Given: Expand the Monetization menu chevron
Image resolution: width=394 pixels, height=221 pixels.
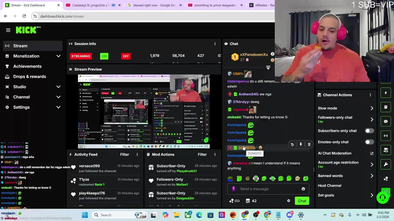Looking at the screenshot, I should (x=58, y=56).
